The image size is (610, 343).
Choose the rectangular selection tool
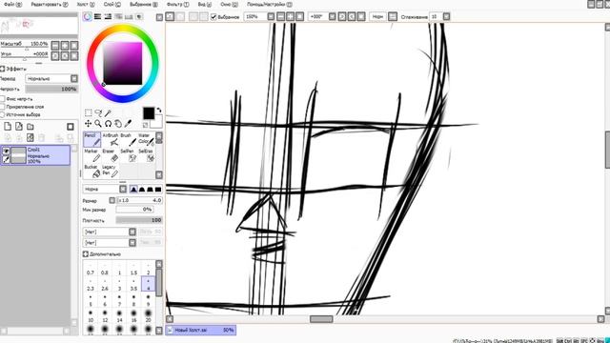(x=89, y=112)
